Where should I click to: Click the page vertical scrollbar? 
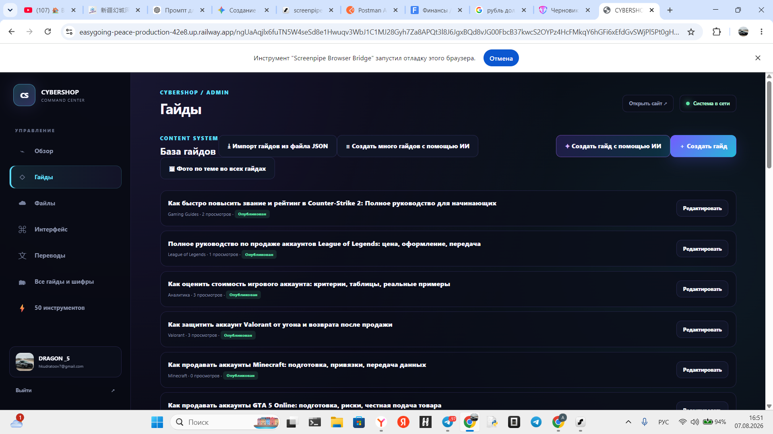[769, 125]
